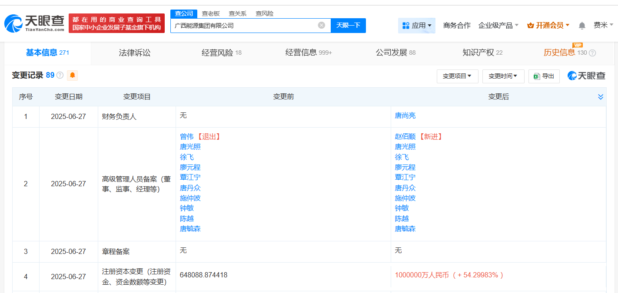Open 唐光照 in the 变更后 column

[405, 147]
